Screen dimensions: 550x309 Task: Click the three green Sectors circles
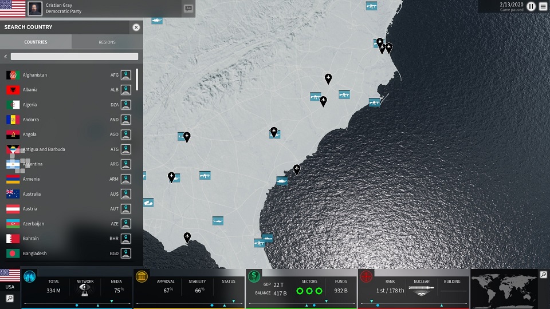(x=309, y=291)
